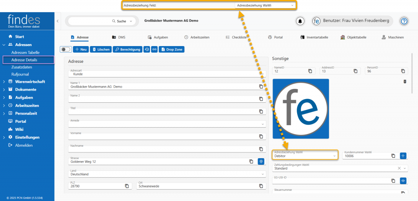Click the blue plus next to Kundennummer WaWi
Image resolution: width=418 pixels, height=201 pixels.
403,156
